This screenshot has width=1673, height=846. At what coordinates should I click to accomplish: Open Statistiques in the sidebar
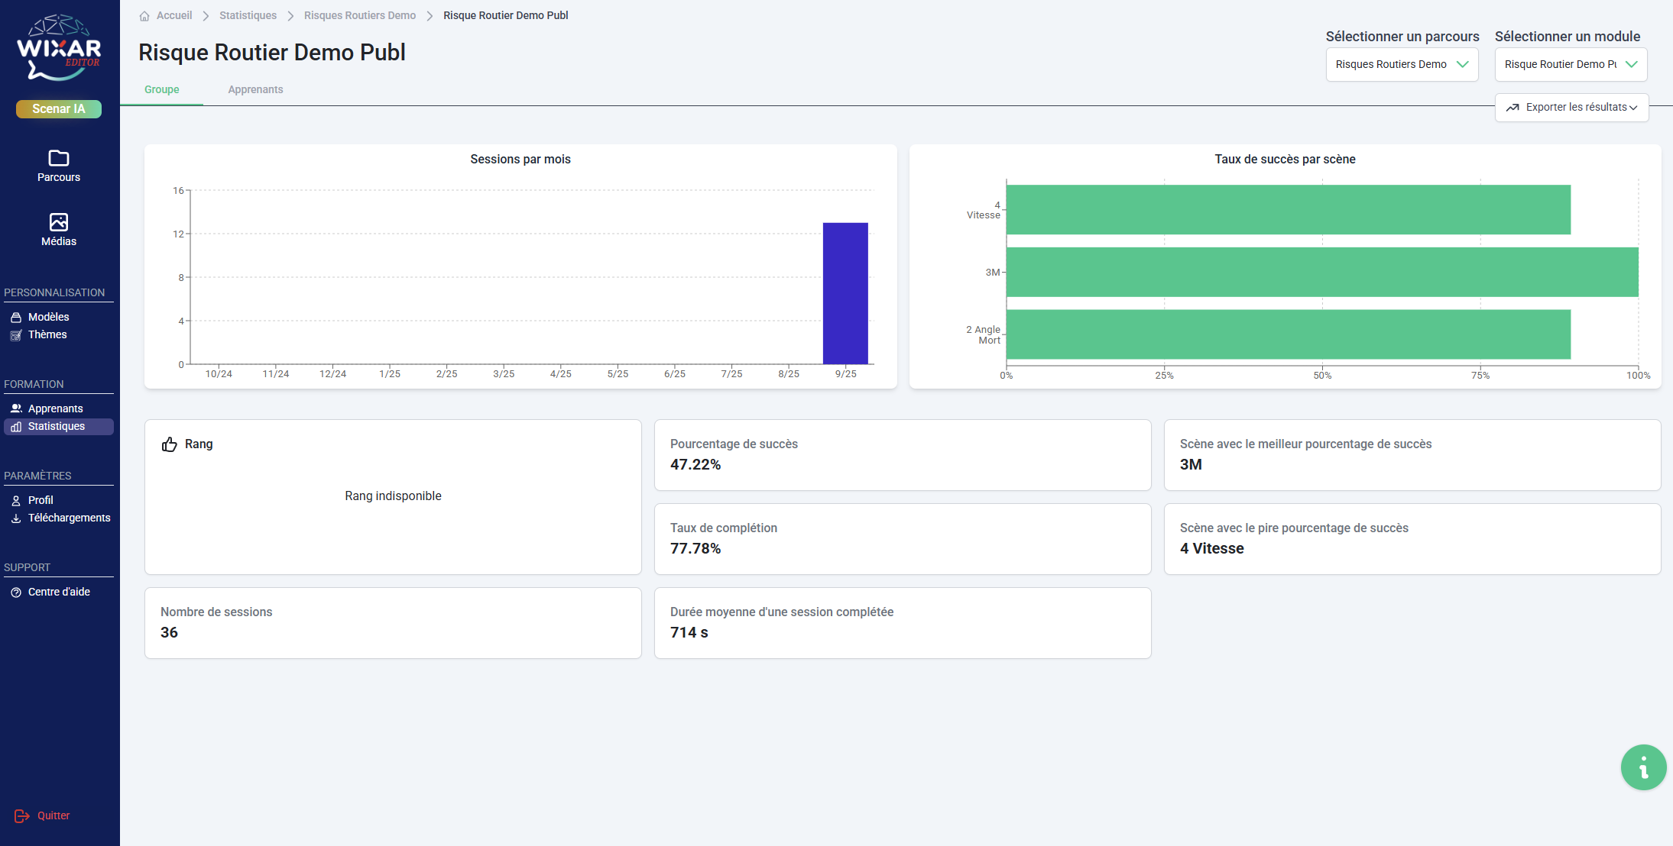[x=57, y=427]
